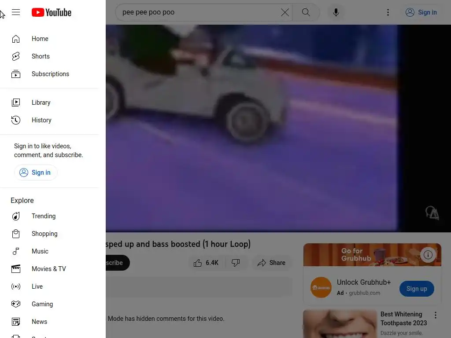Open Movies & TV in Explore
Image resolution: width=451 pixels, height=338 pixels.
49,269
